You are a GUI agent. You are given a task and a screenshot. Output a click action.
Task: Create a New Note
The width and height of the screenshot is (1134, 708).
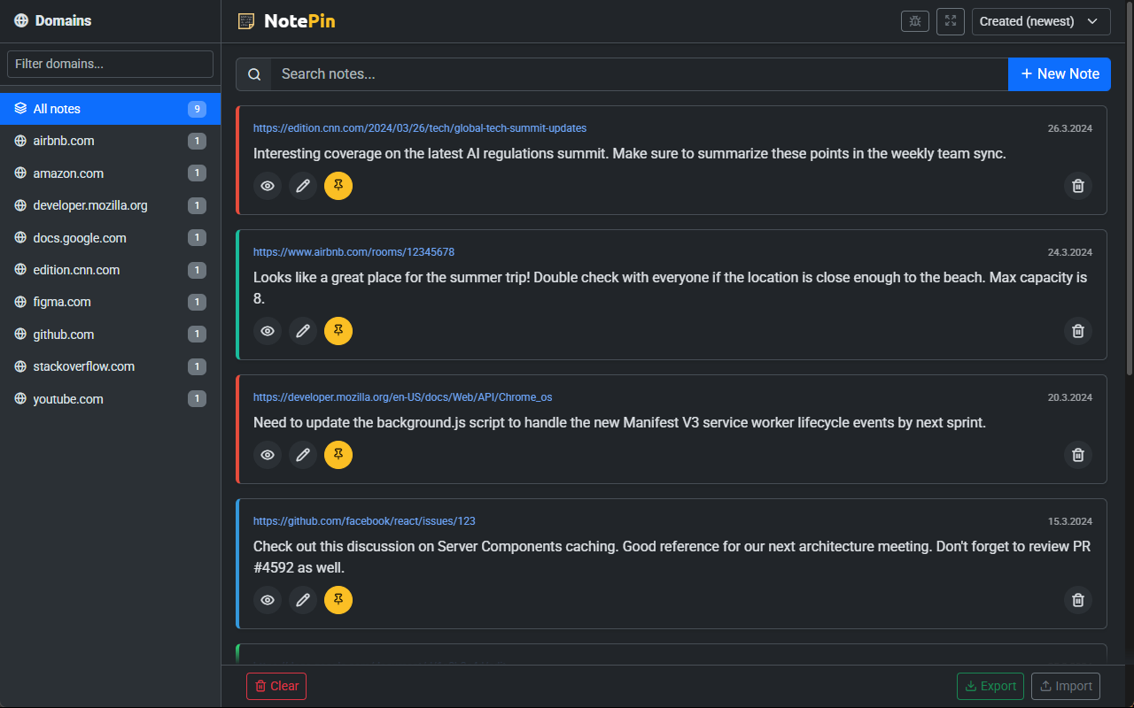coord(1059,73)
